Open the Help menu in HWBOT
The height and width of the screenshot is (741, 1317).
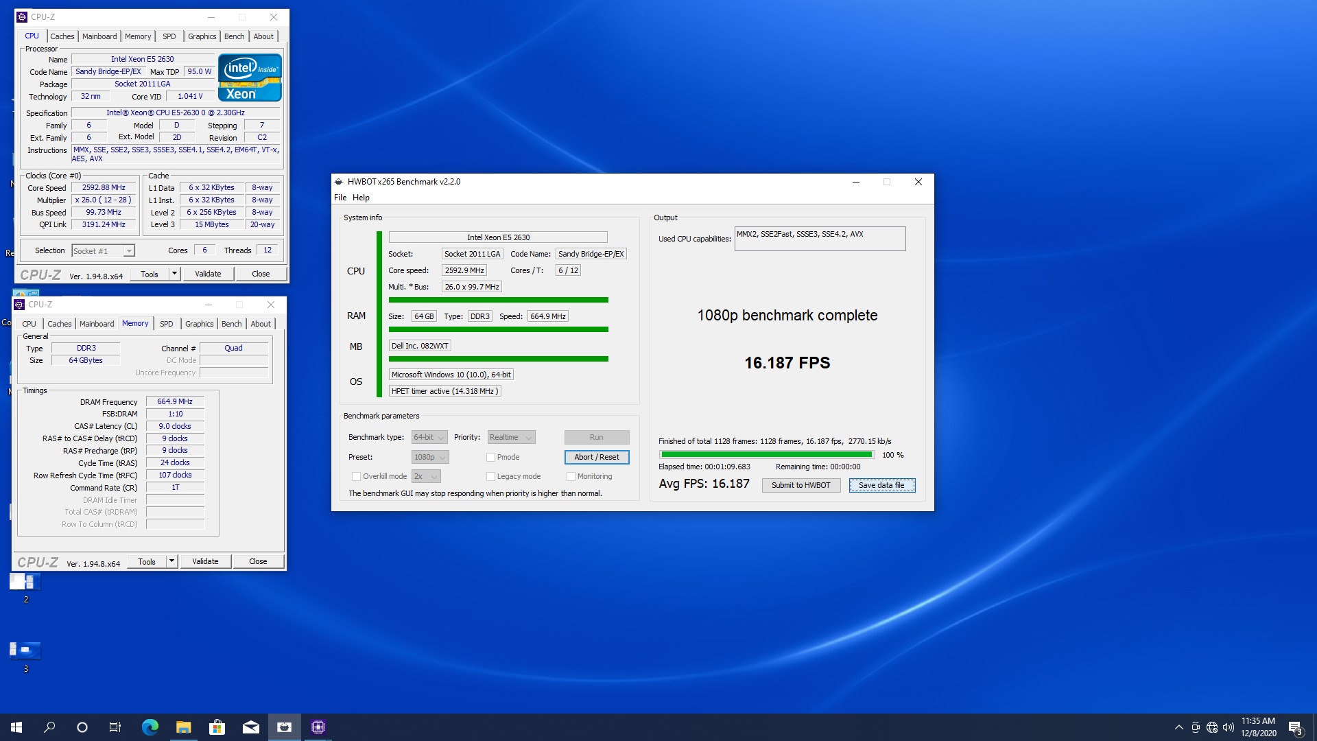click(361, 198)
